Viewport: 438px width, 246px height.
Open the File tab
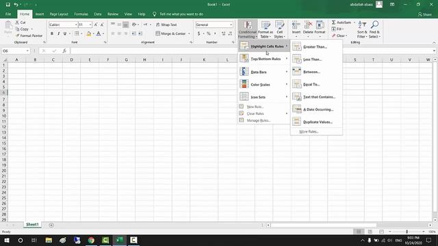coord(8,14)
